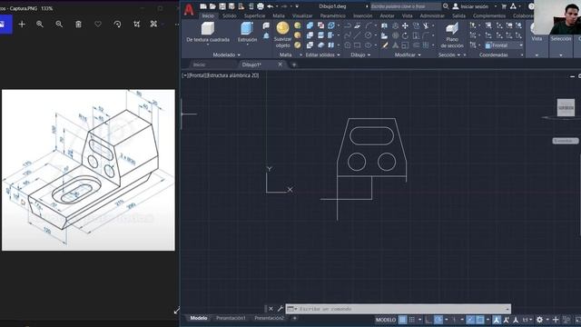581x327 pixels.
Task: Switch to the Inicio file tab
Action: (199, 64)
